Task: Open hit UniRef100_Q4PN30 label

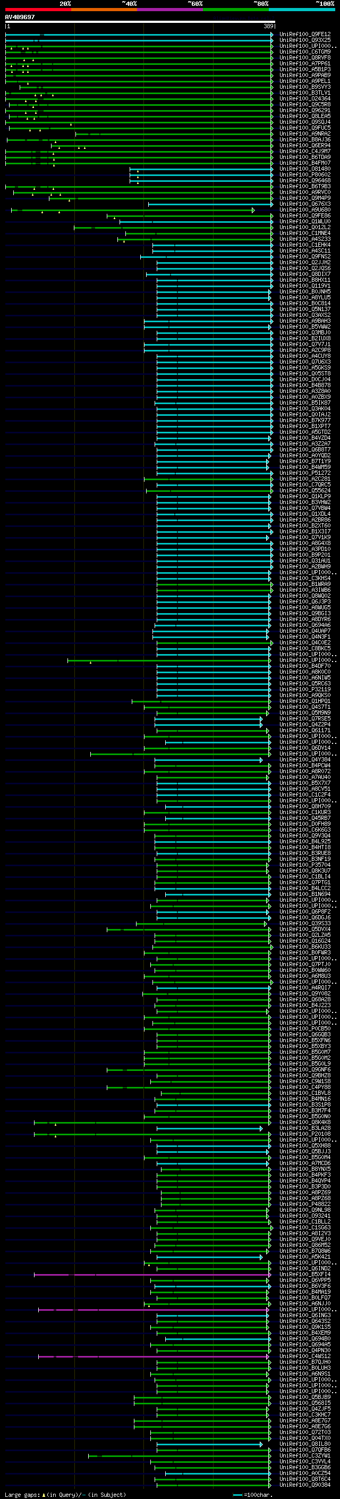Action: tap(304, 1350)
